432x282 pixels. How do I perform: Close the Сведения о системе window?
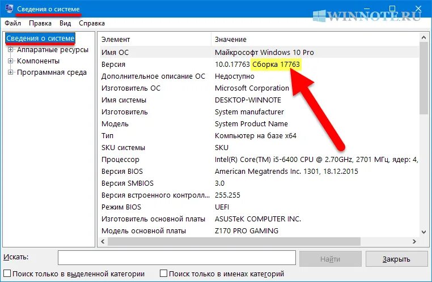click(x=418, y=8)
